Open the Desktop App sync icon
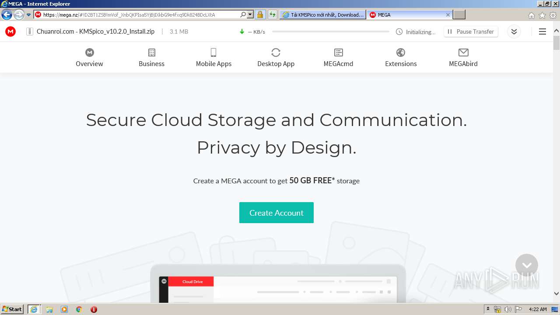 click(x=276, y=52)
